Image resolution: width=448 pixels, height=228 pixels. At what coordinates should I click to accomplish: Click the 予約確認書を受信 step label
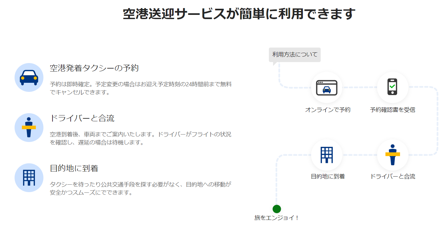pyautogui.click(x=392, y=110)
